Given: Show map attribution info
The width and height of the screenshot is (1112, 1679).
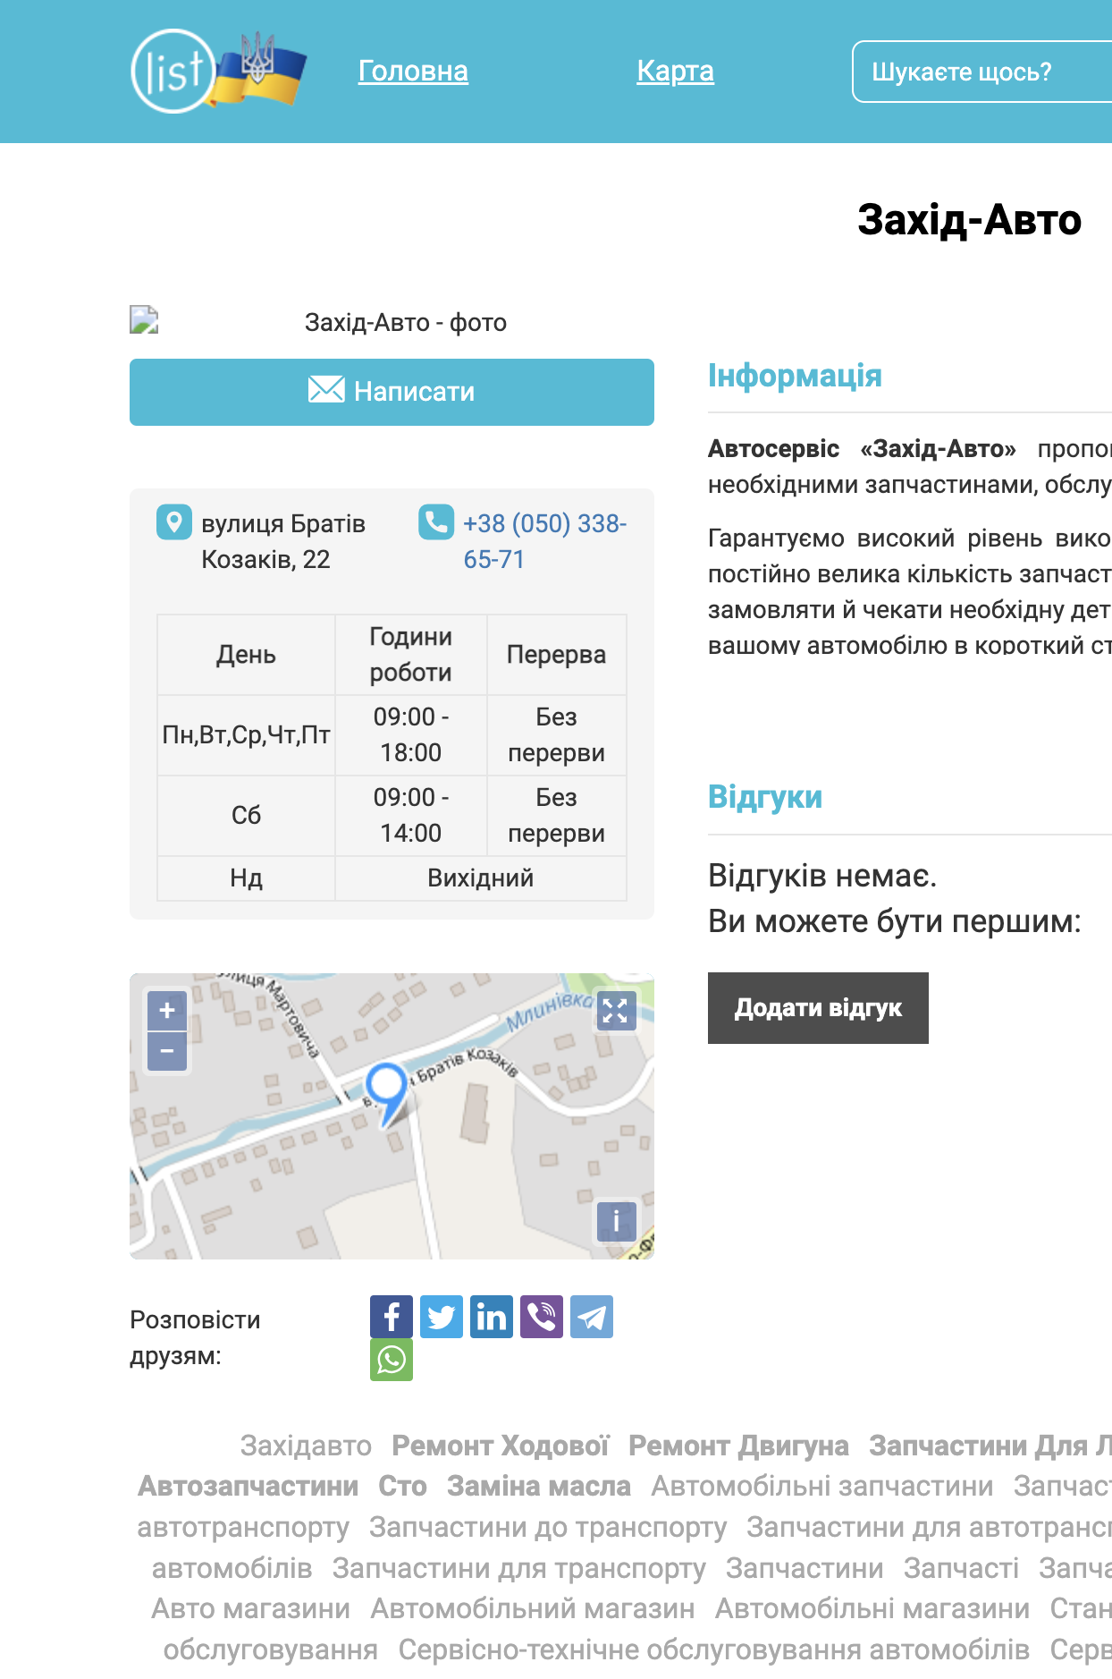Looking at the screenshot, I should pos(616,1221).
